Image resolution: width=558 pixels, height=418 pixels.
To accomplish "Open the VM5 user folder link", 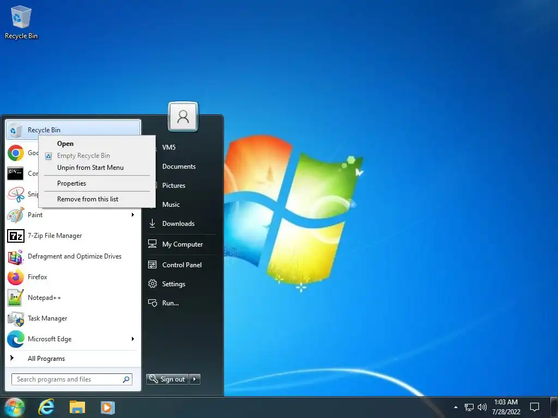I will [169, 147].
